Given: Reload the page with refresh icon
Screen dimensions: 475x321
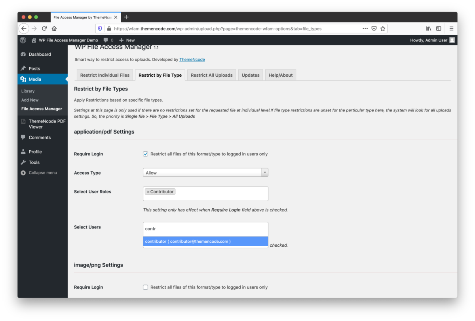Looking at the screenshot, I should pos(44,28).
